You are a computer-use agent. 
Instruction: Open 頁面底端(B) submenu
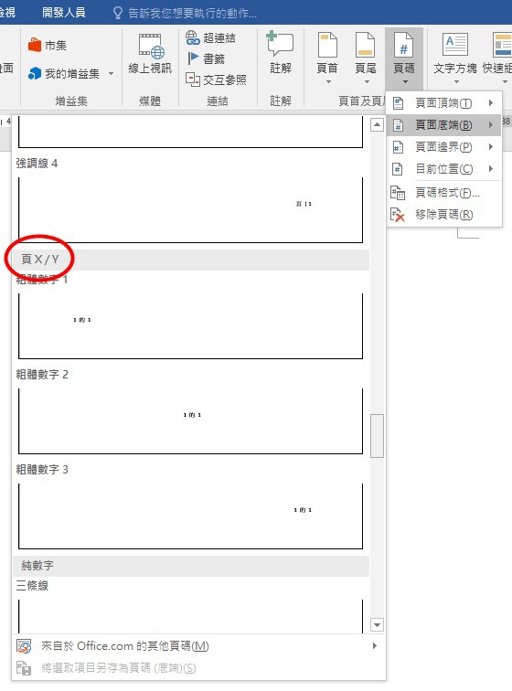coord(444,125)
